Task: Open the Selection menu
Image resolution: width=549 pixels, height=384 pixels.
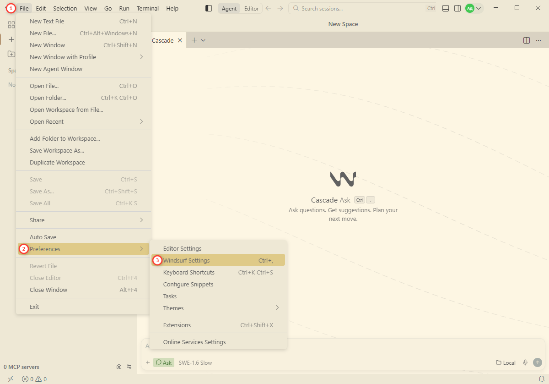Action: (x=65, y=8)
